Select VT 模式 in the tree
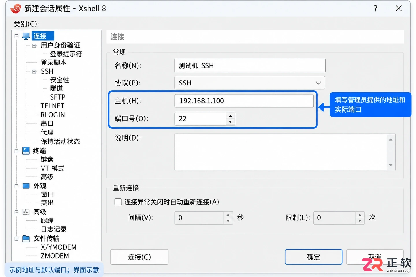This screenshot has width=416, height=277. click(x=53, y=168)
